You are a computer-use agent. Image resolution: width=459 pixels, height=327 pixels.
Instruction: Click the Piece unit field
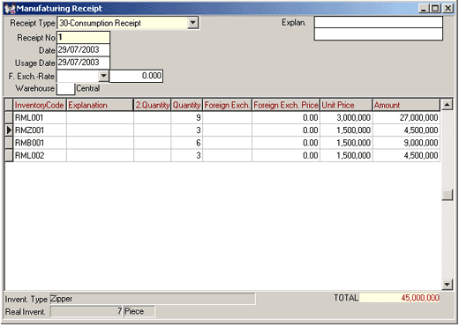[139, 311]
